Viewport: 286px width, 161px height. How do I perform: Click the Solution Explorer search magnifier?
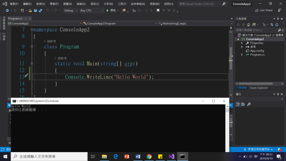click(x=279, y=30)
